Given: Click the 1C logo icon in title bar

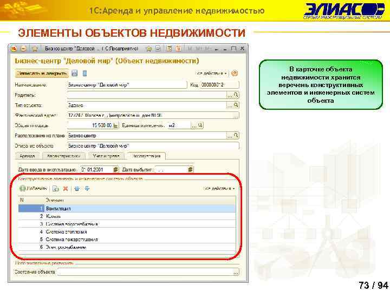Looking at the screenshot, I should pos(14,49).
